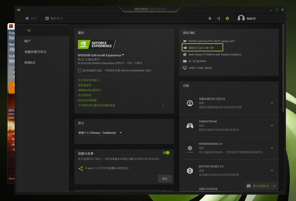The height and width of the screenshot is (201, 296).
Task: Click 傳送回饋意見 feedback link
Action: click(x=261, y=186)
